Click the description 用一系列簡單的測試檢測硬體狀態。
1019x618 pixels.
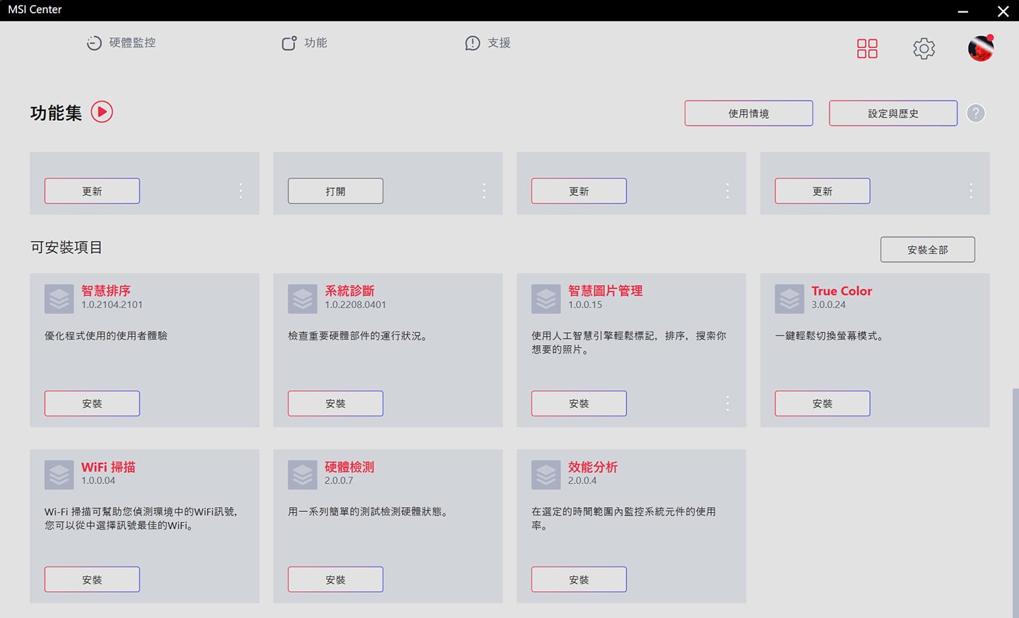[368, 512]
